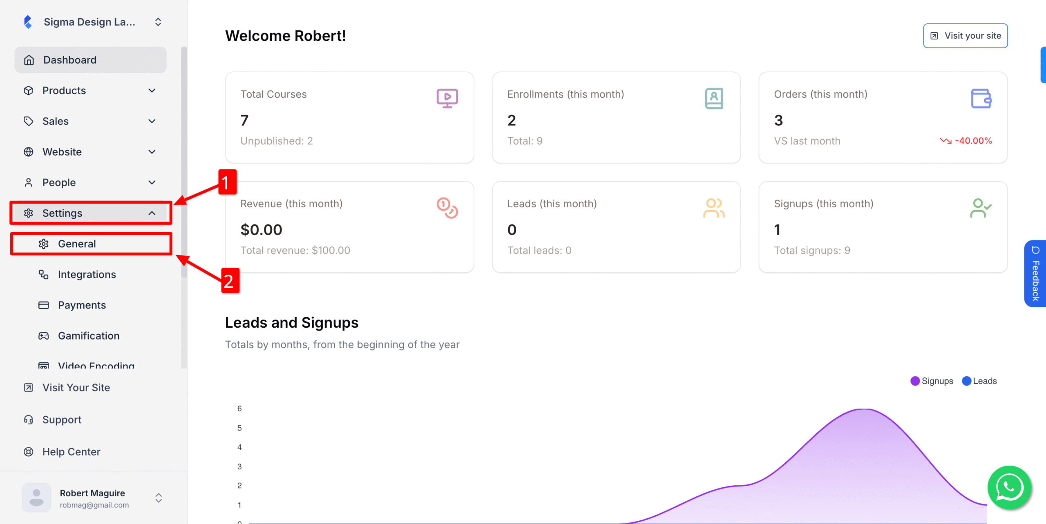Expand the Sales section chevron
1046x524 pixels.
(152, 121)
